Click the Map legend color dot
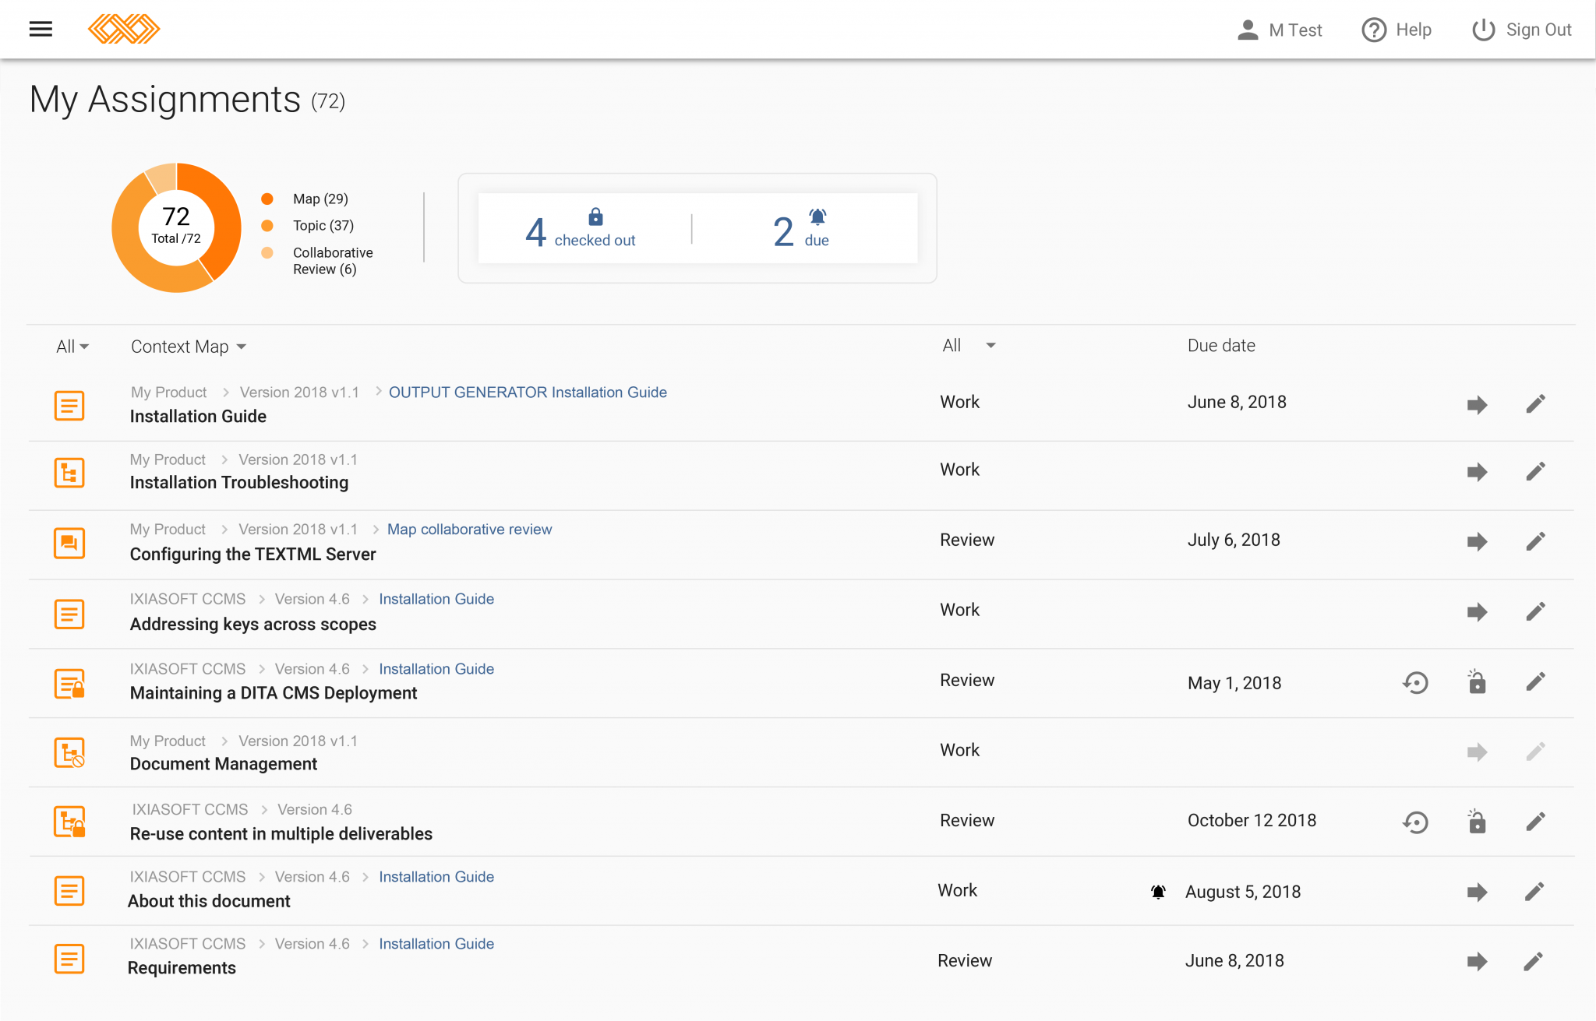This screenshot has width=1596, height=1021. click(x=267, y=199)
